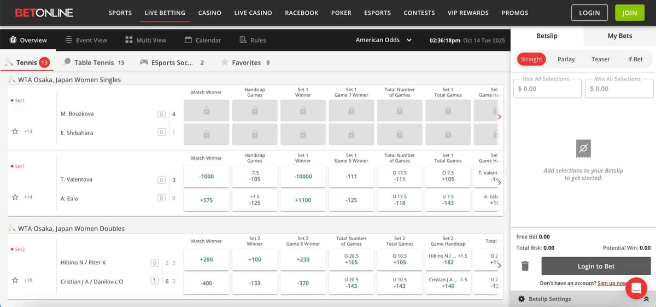This screenshot has width=656, height=307.
Task: Select If Bet type
Action: (x=635, y=59)
